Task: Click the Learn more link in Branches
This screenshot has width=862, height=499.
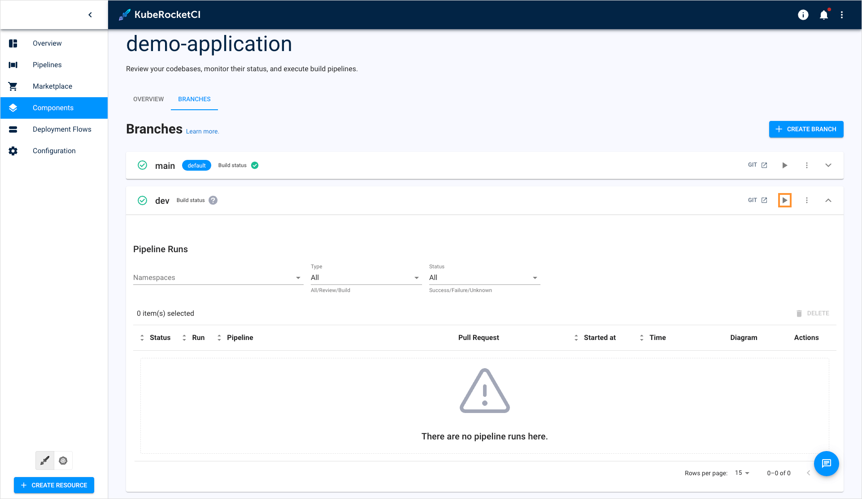Action: tap(202, 131)
